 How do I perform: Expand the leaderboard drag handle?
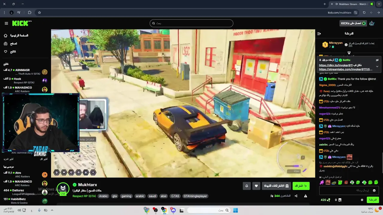[x=349, y=53]
